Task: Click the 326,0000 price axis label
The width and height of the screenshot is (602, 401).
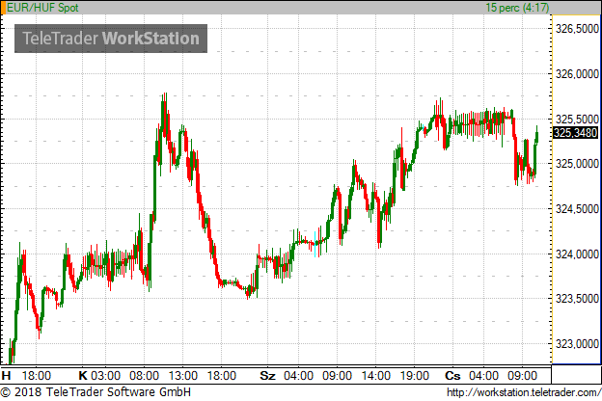Action: point(577,73)
